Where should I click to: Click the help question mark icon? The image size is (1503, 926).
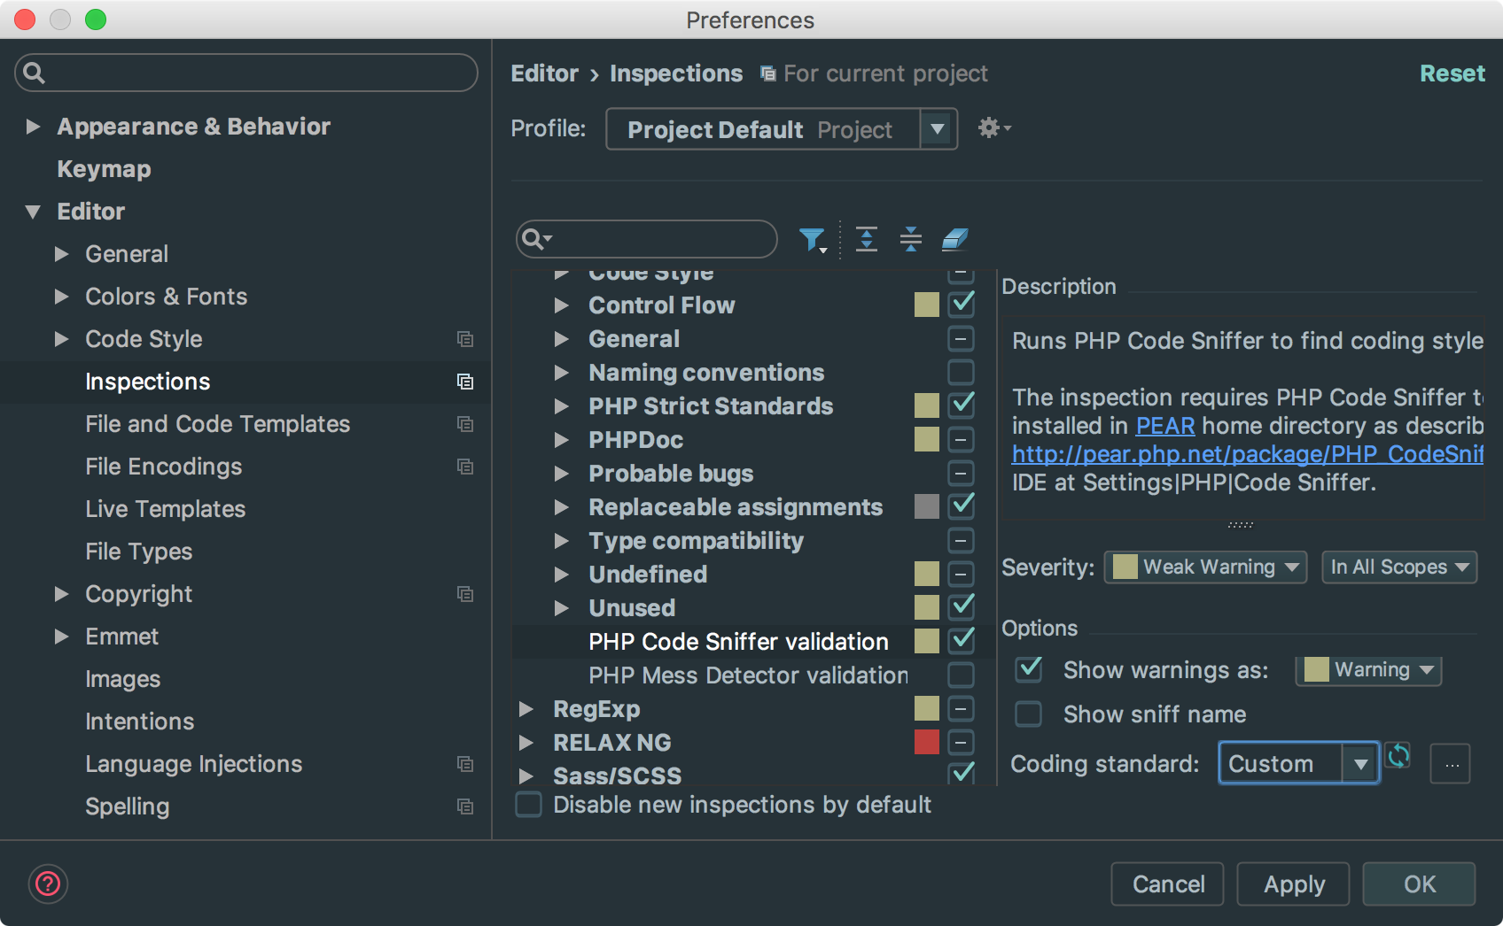pos(48,884)
